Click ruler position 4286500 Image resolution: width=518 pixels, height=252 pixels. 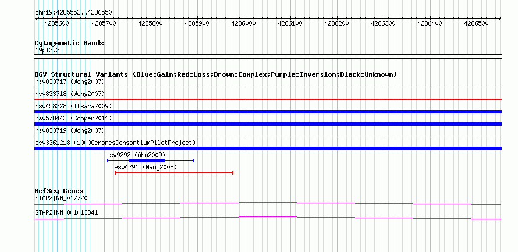click(x=477, y=23)
